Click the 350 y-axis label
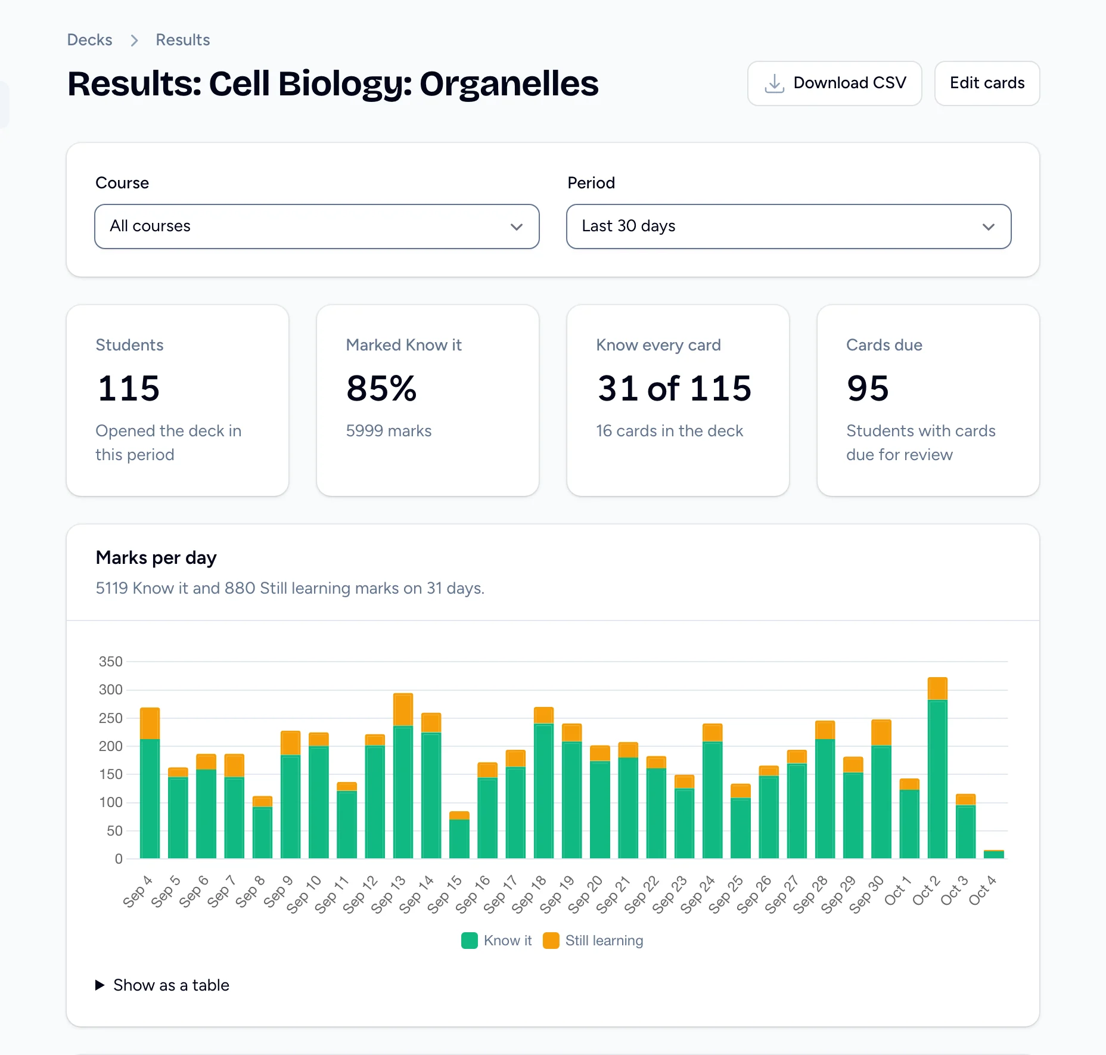The width and height of the screenshot is (1106, 1055). click(x=111, y=662)
